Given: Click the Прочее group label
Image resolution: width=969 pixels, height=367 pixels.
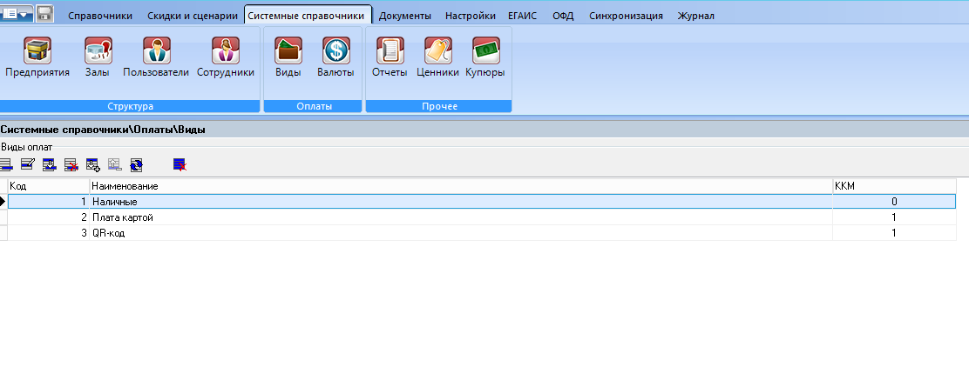Looking at the screenshot, I should pos(439,107).
